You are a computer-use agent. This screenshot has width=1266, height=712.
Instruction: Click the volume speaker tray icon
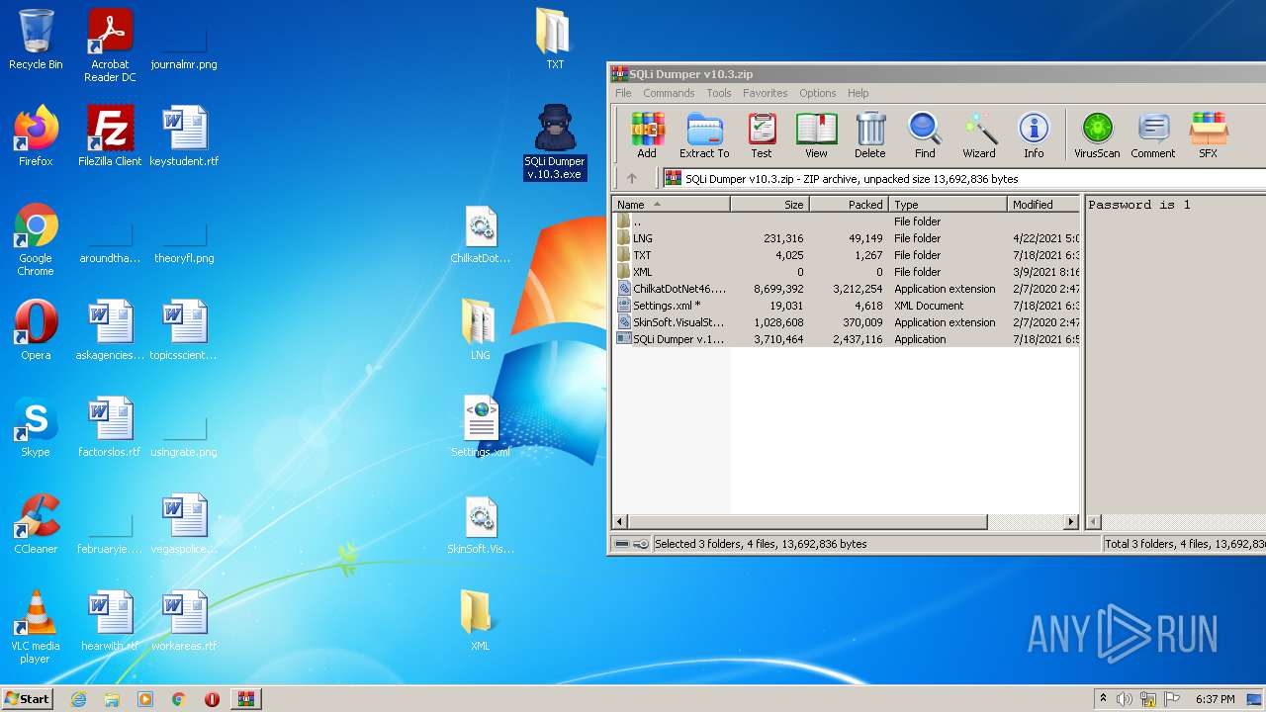click(x=1125, y=699)
